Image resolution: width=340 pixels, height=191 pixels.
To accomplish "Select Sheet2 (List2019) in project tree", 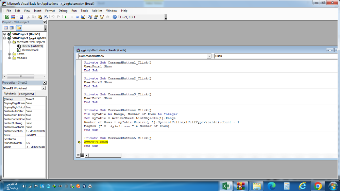I will 32,46.
